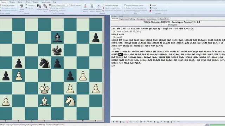The image size is (225, 126).
Task: Click the black king on e6
Action: tap(57, 50)
